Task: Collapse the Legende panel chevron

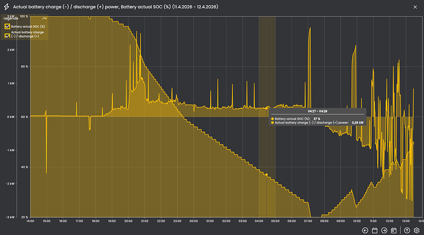Action: pos(44,18)
